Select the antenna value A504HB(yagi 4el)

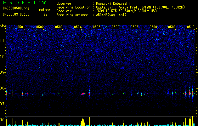click(111, 15)
